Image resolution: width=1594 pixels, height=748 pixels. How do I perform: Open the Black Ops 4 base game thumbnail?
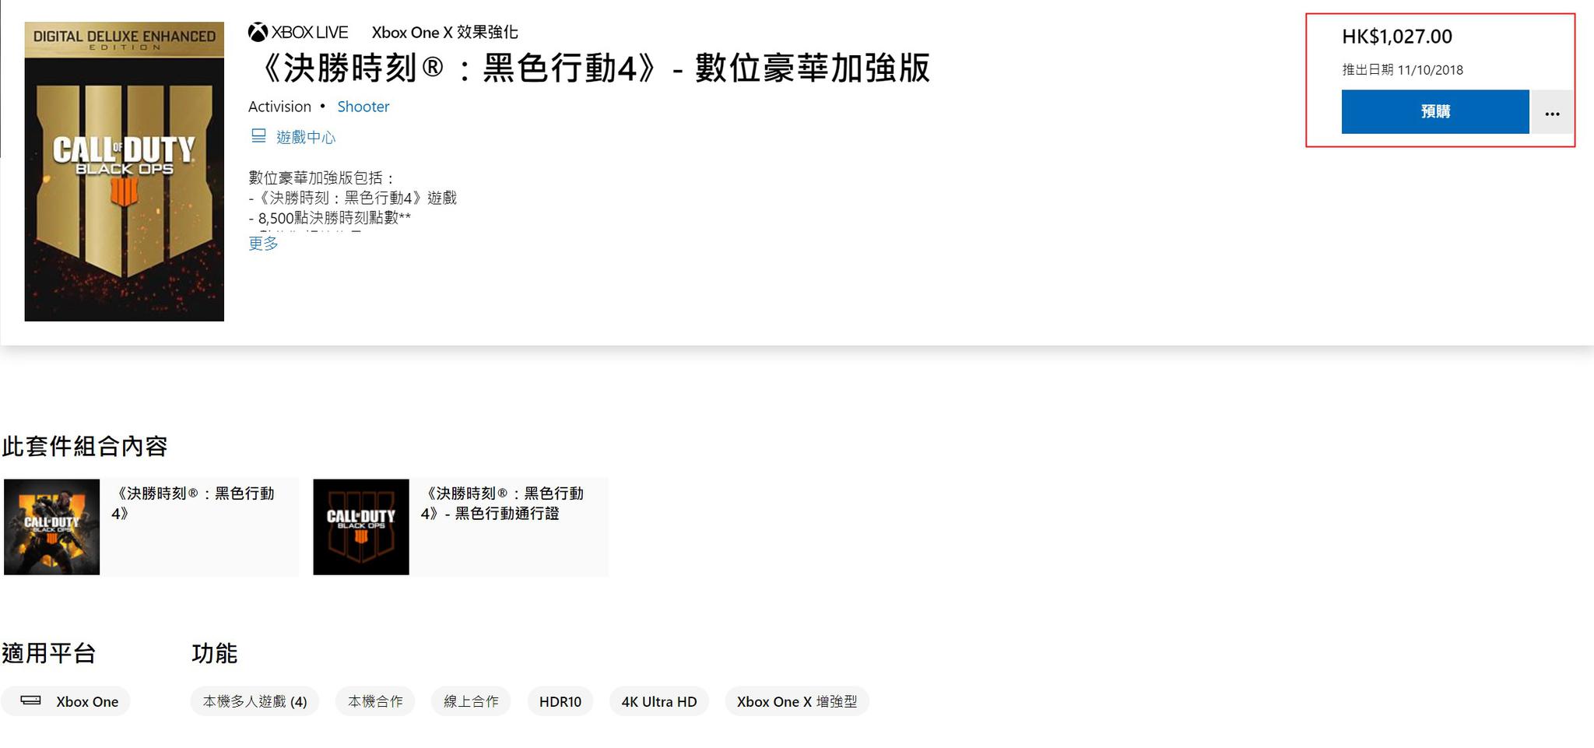coord(51,527)
